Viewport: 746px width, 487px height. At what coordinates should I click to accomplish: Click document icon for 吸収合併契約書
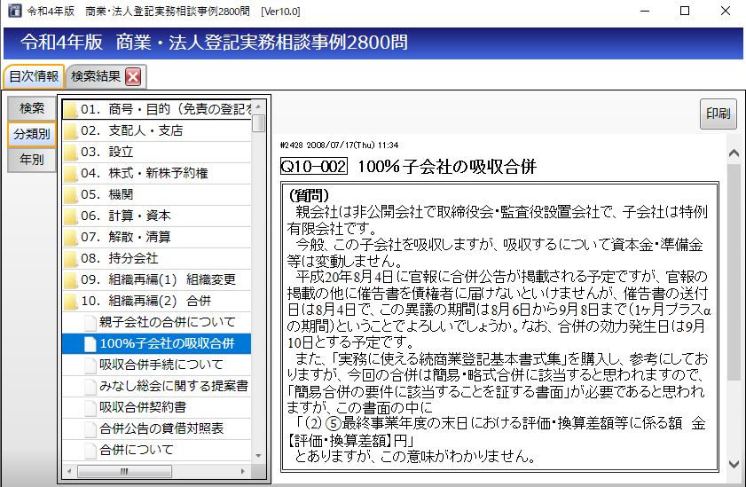tap(90, 407)
